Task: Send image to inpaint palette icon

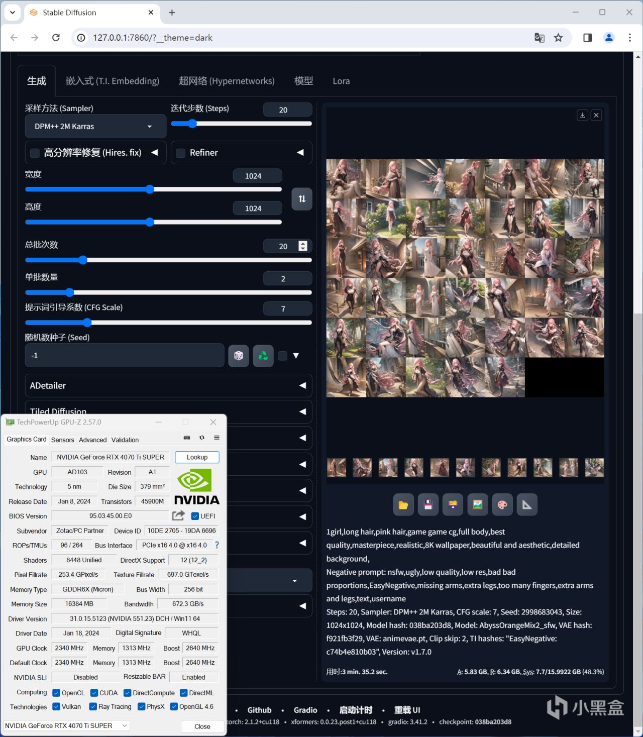Action: [x=502, y=505]
